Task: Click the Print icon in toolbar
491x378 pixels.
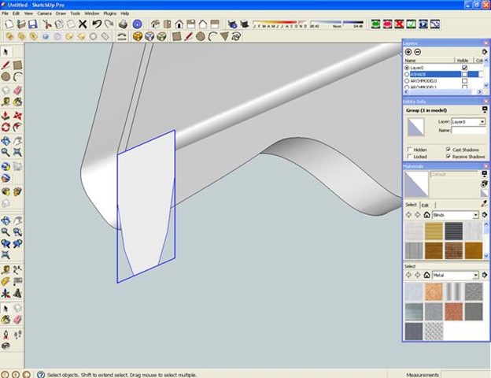Action: click(122, 24)
